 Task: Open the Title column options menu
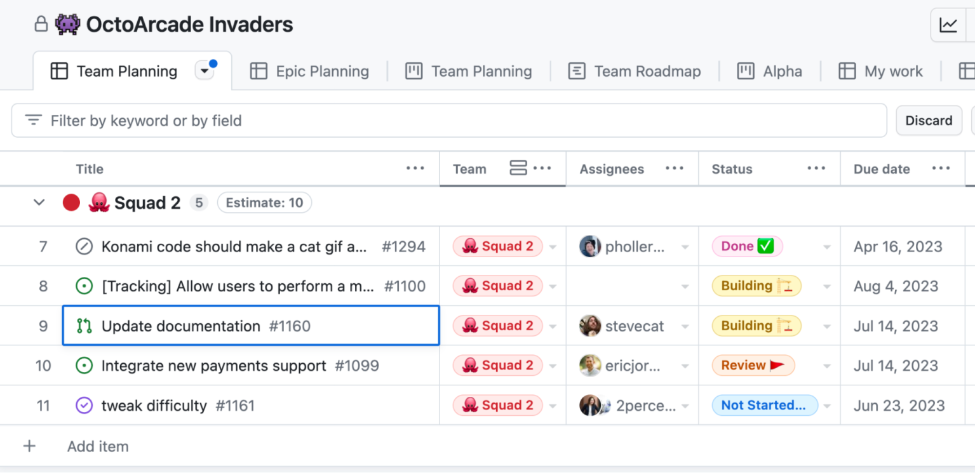tap(415, 168)
